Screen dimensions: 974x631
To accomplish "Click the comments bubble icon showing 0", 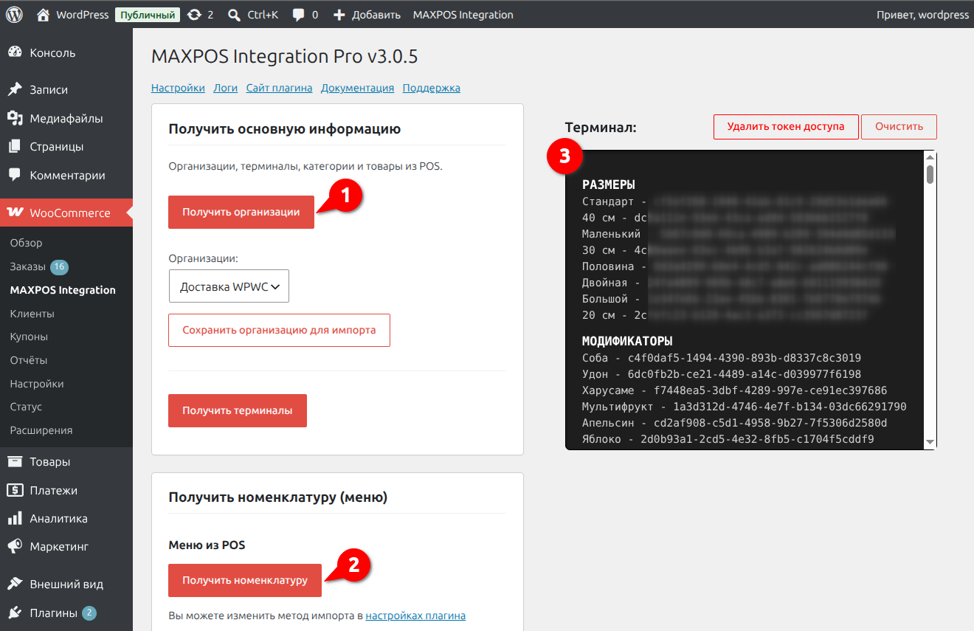I will 298,15.
